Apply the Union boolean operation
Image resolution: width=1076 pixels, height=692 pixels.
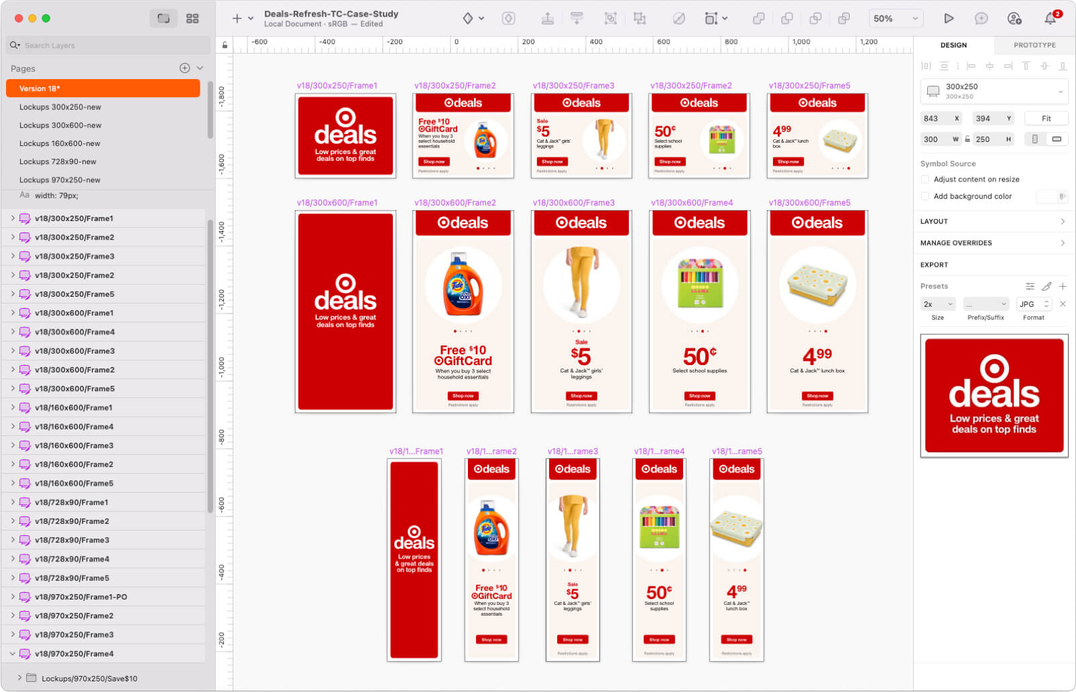(759, 19)
